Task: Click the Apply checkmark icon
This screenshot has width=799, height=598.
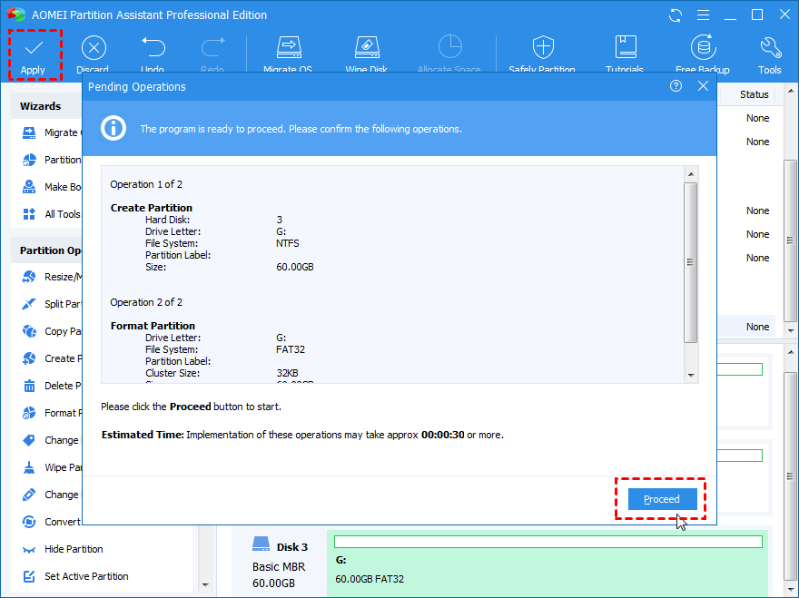Action: click(34, 48)
